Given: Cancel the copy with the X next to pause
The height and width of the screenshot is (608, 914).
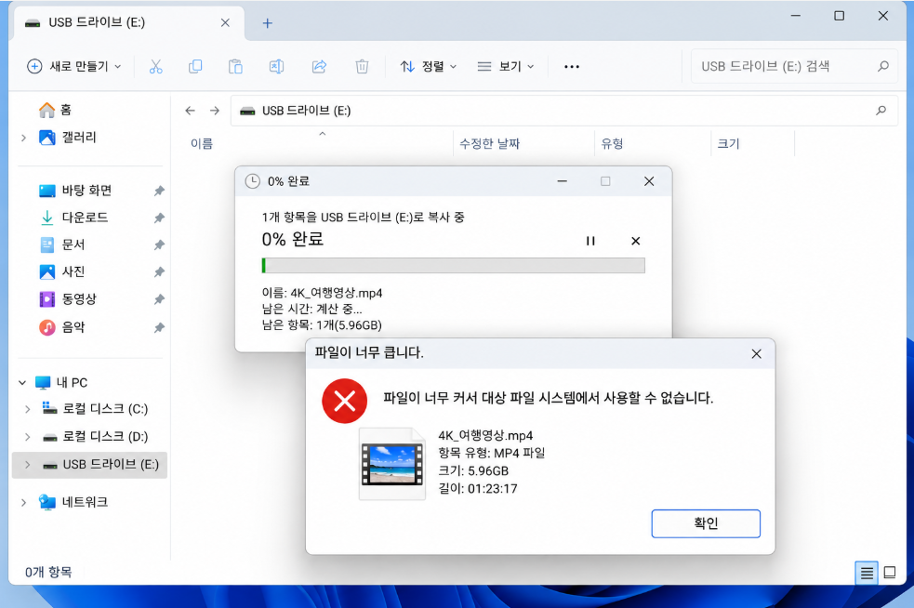Looking at the screenshot, I should point(636,241).
